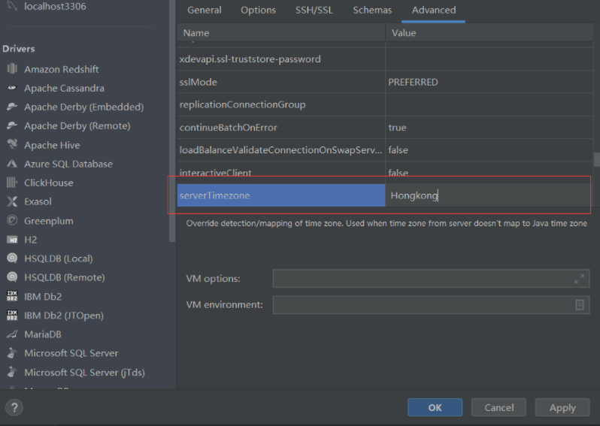
Task: Select the loadBalanceValidateConnectionOnSwapServ... row
Action: (385, 150)
